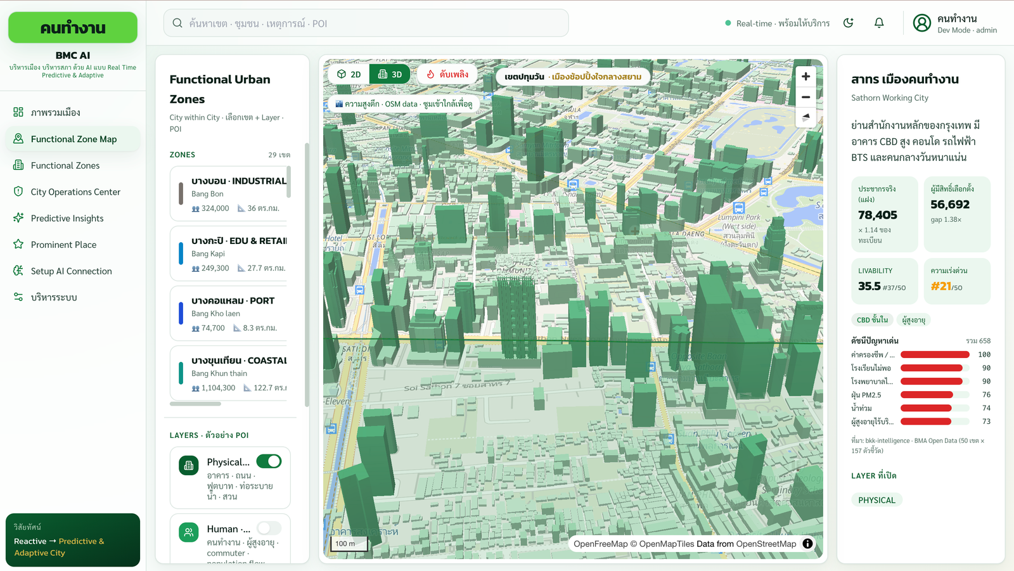Image resolution: width=1014 pixels, height=571 pixels.
Task: Zoom in on the map
Action: point(805,77)
